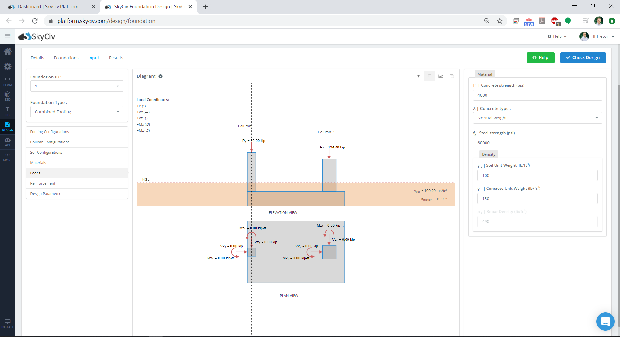Click the Soil Unit Weight field
620x337 pixels.
(x=537, y=176)
